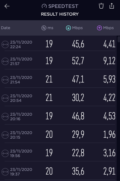Select the 20:15 result entry
Image resolution: width=120 pixels, height=181 pixels.
tap(58, 135)
